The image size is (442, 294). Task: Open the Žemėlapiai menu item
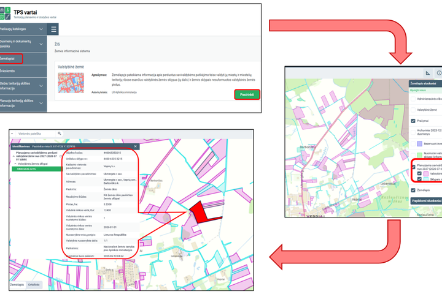pos(10,59)
